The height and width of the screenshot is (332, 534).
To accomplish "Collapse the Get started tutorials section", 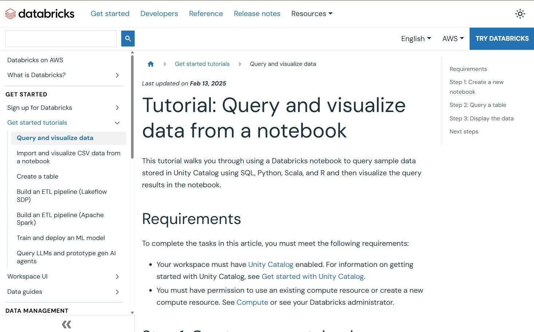I will point(117,123).
